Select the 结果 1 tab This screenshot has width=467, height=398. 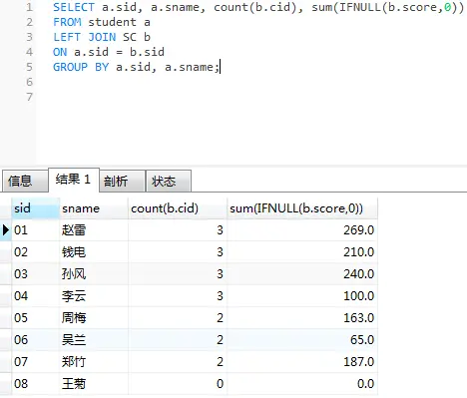[74, 180]
